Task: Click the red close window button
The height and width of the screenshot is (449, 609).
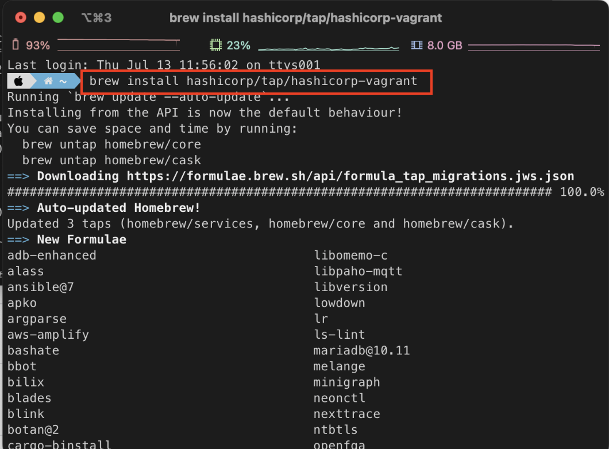Action: 21,17
